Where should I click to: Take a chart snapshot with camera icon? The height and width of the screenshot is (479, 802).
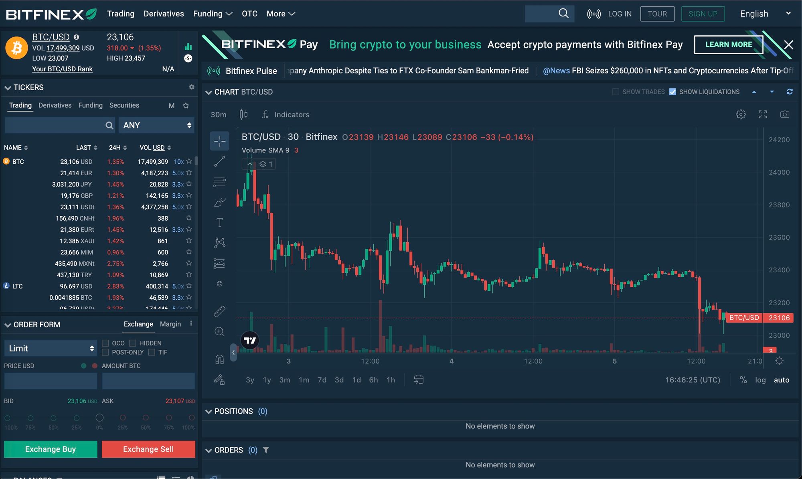785,114
